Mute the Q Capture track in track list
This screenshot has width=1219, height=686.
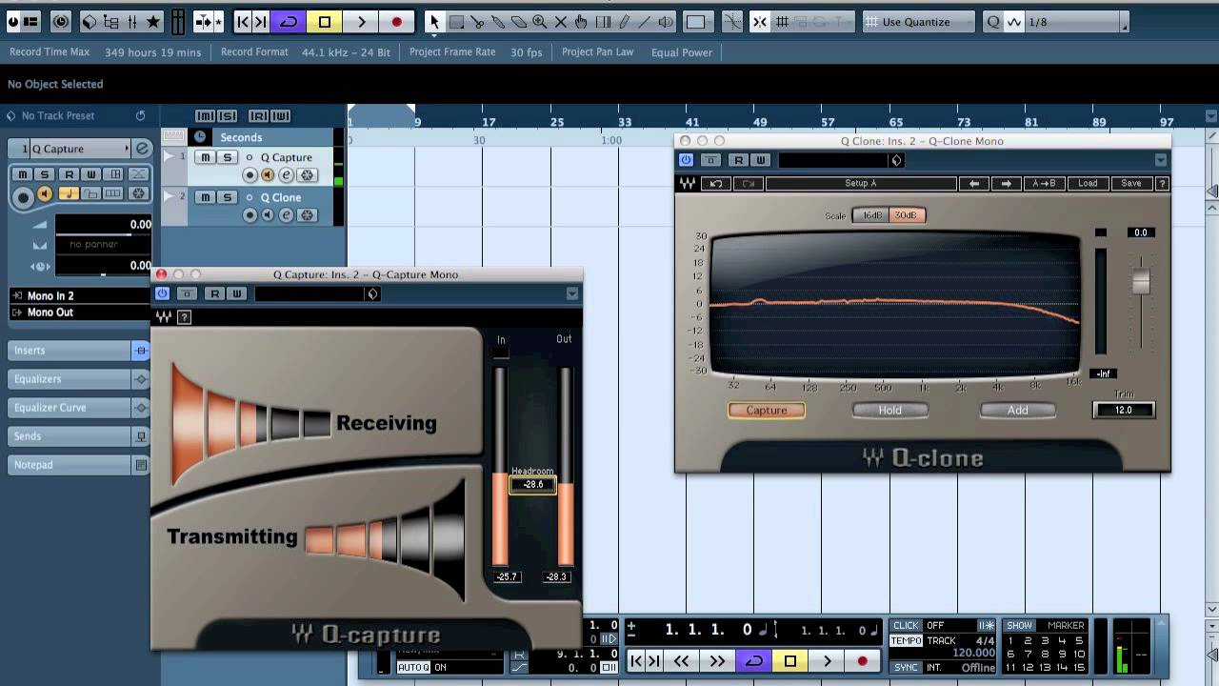coord(206,157)
